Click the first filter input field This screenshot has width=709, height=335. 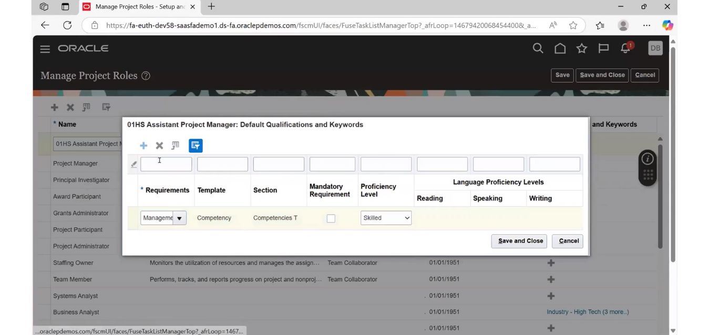tap(166, 164)
